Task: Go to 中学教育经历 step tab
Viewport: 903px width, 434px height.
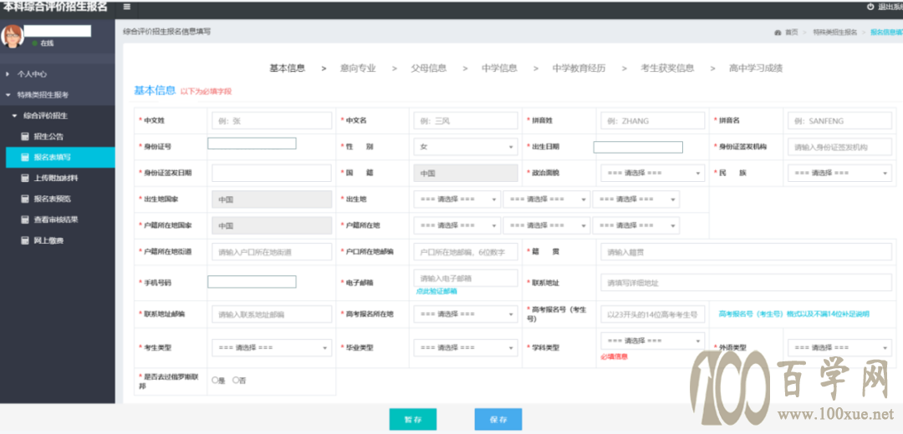Action: pyautogui.click(x=579, y=68)
